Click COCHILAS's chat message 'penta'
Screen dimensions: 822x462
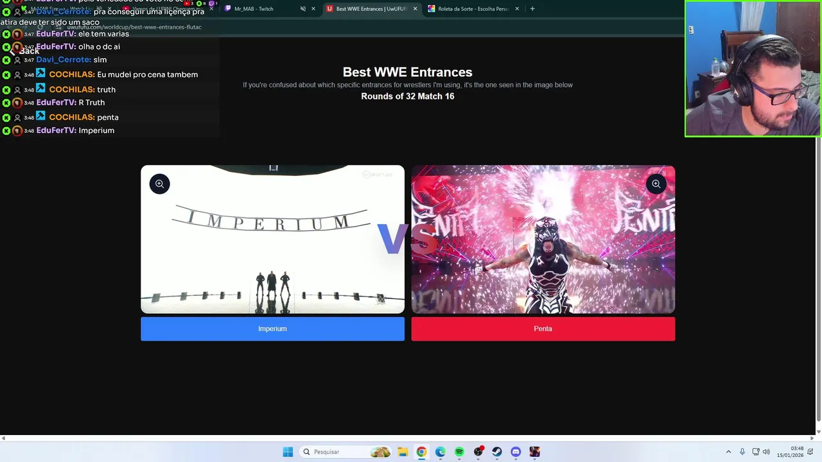click(x=108, y=117)
